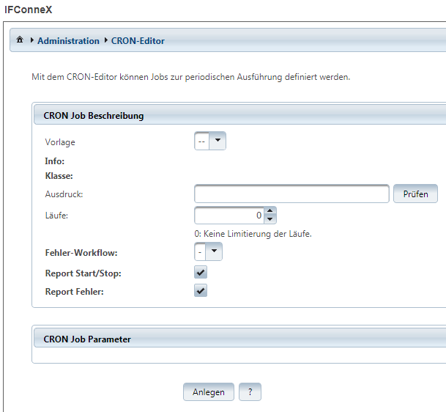Viewport: 446px width, 412px height.
Task: Focus the Ausdruck text field
Action: (x=291, y=194)
